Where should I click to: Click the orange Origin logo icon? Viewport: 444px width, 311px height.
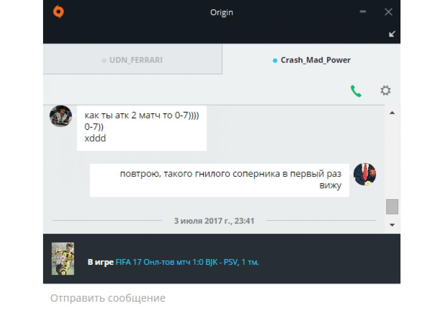click(x=58, y=12)
